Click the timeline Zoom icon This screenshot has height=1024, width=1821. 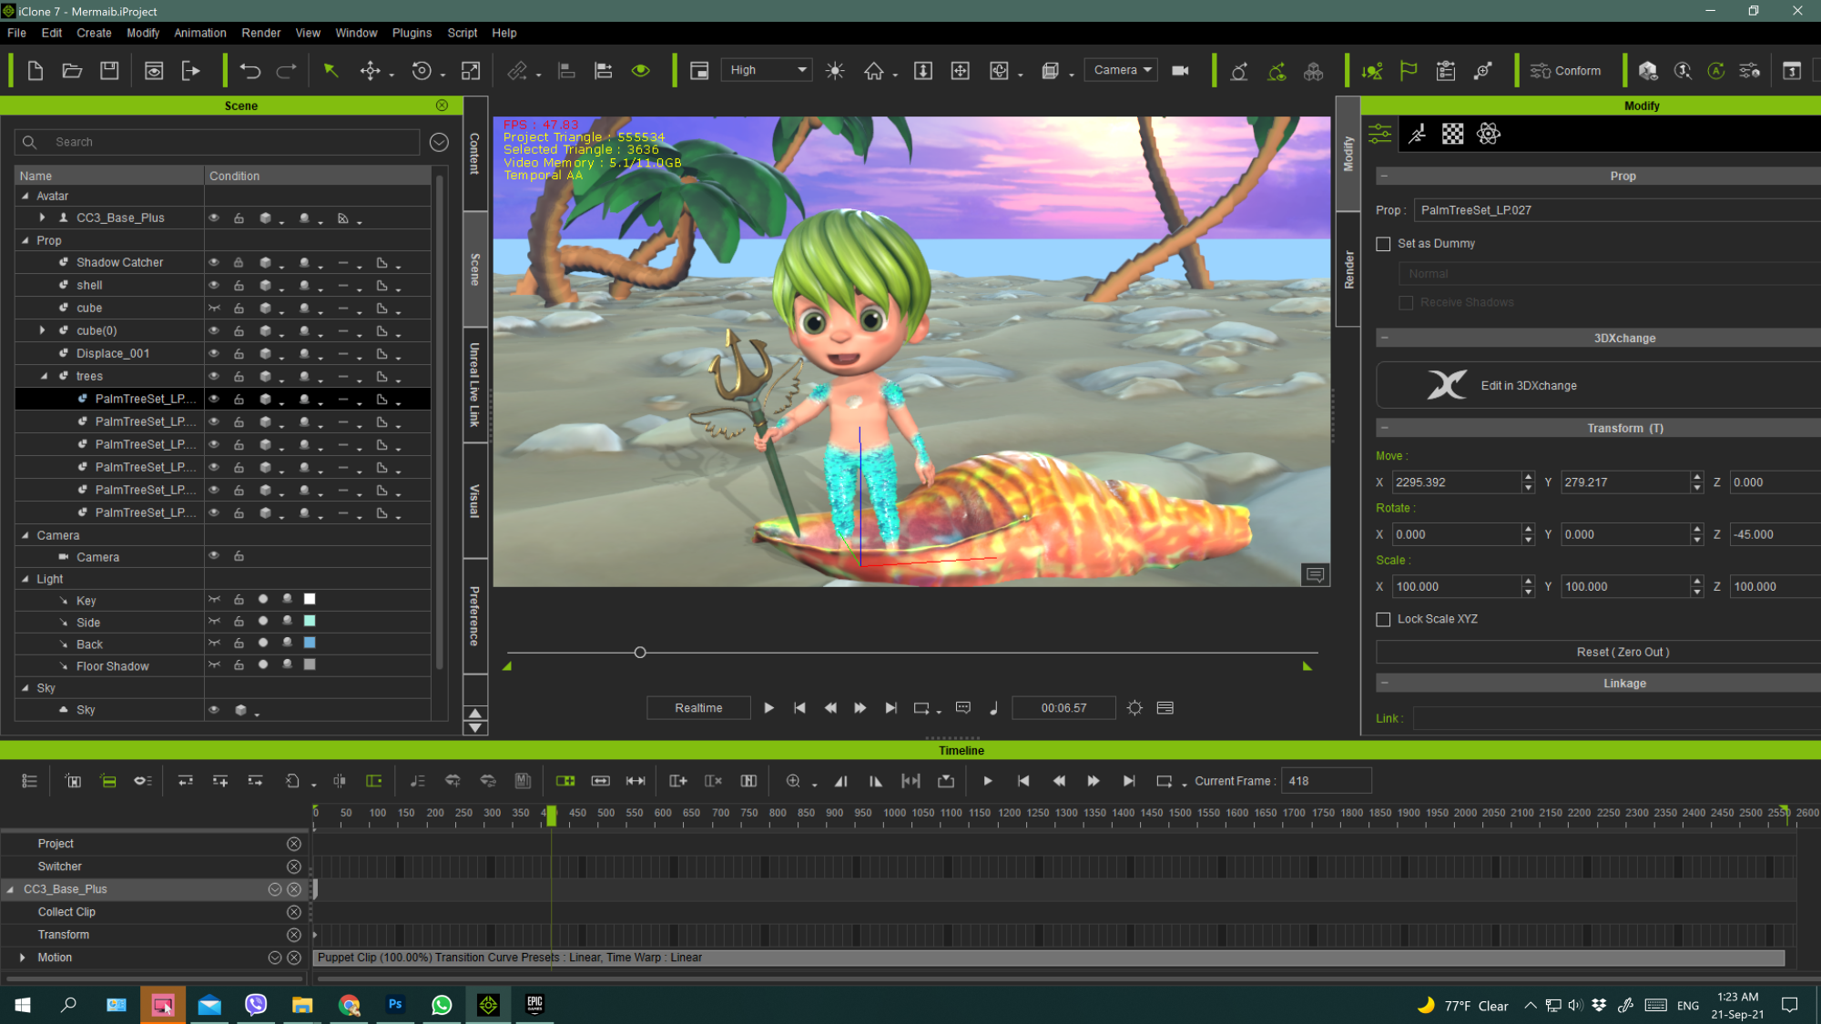[x=793, y=781]
